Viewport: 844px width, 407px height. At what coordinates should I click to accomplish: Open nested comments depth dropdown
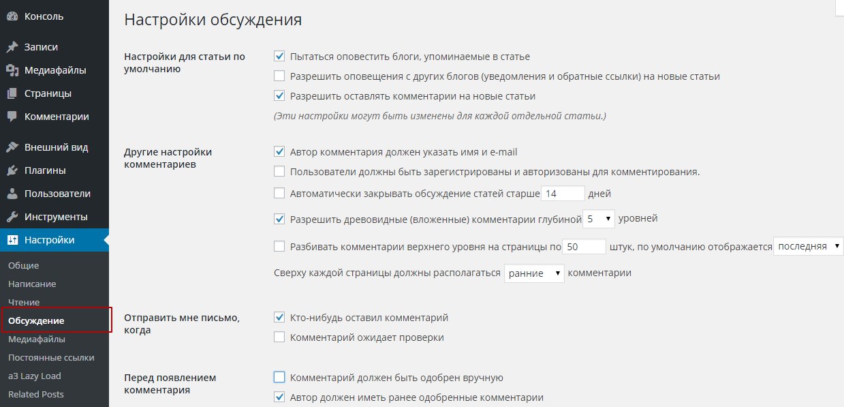(x=599, y=219)
